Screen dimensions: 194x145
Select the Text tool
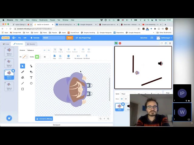click(31, 77)
